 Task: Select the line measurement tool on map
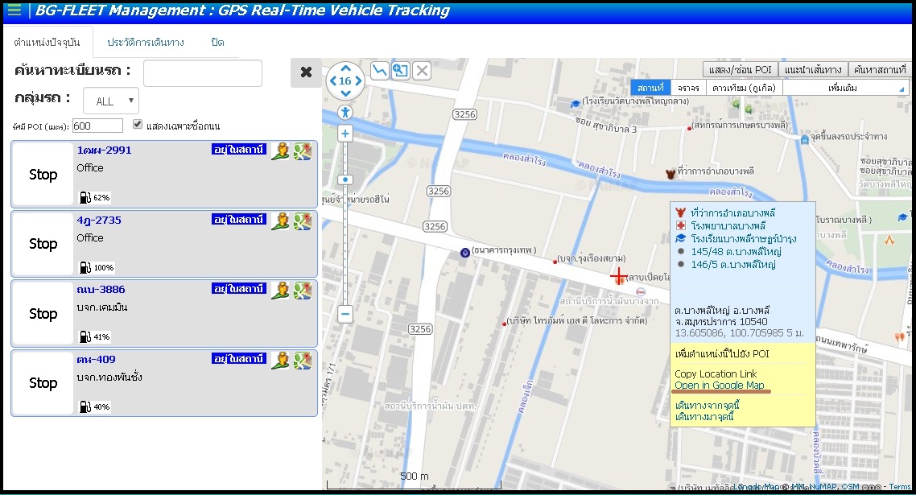click(379, 71)
